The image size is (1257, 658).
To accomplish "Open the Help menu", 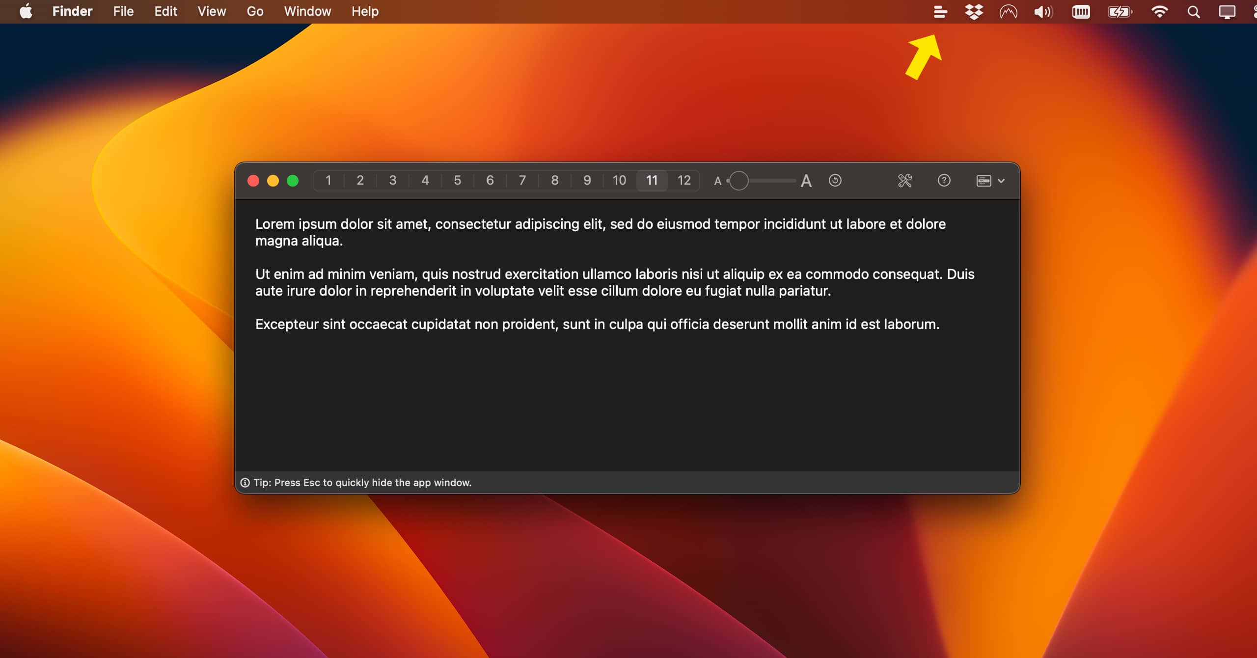I will click(x=365, y=11).
